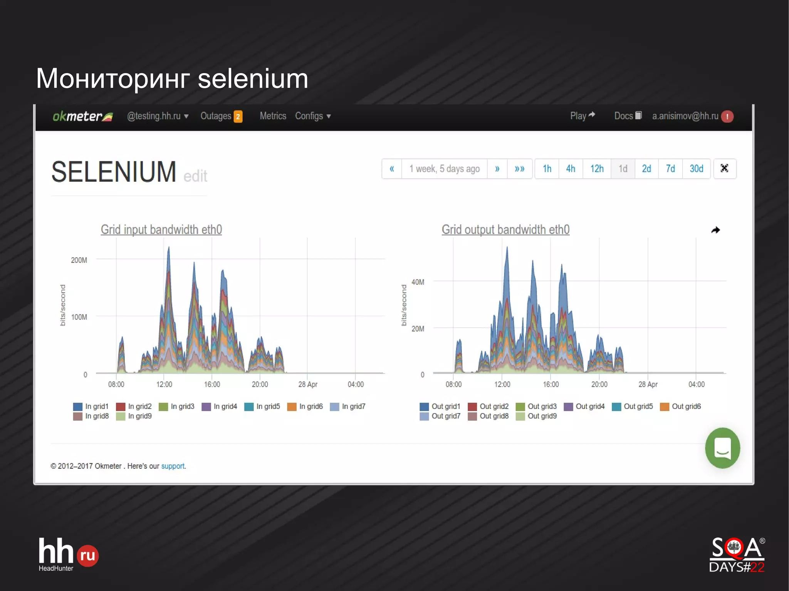Open the @testing.hh.ru project dropdown

pyautogui.click(x=158, y=116)
